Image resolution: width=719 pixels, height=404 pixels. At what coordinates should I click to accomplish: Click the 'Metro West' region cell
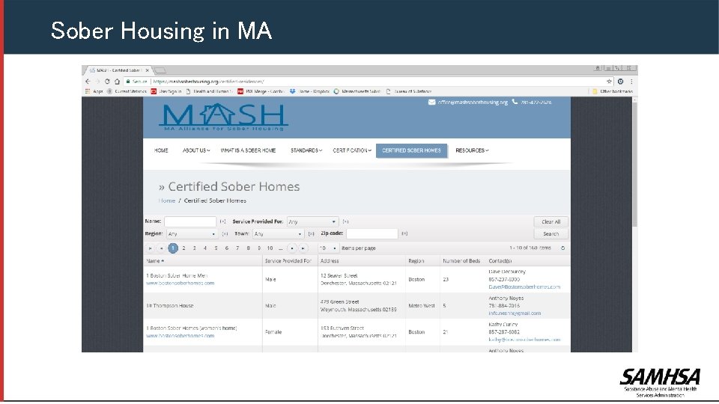(x=422, y=305)
